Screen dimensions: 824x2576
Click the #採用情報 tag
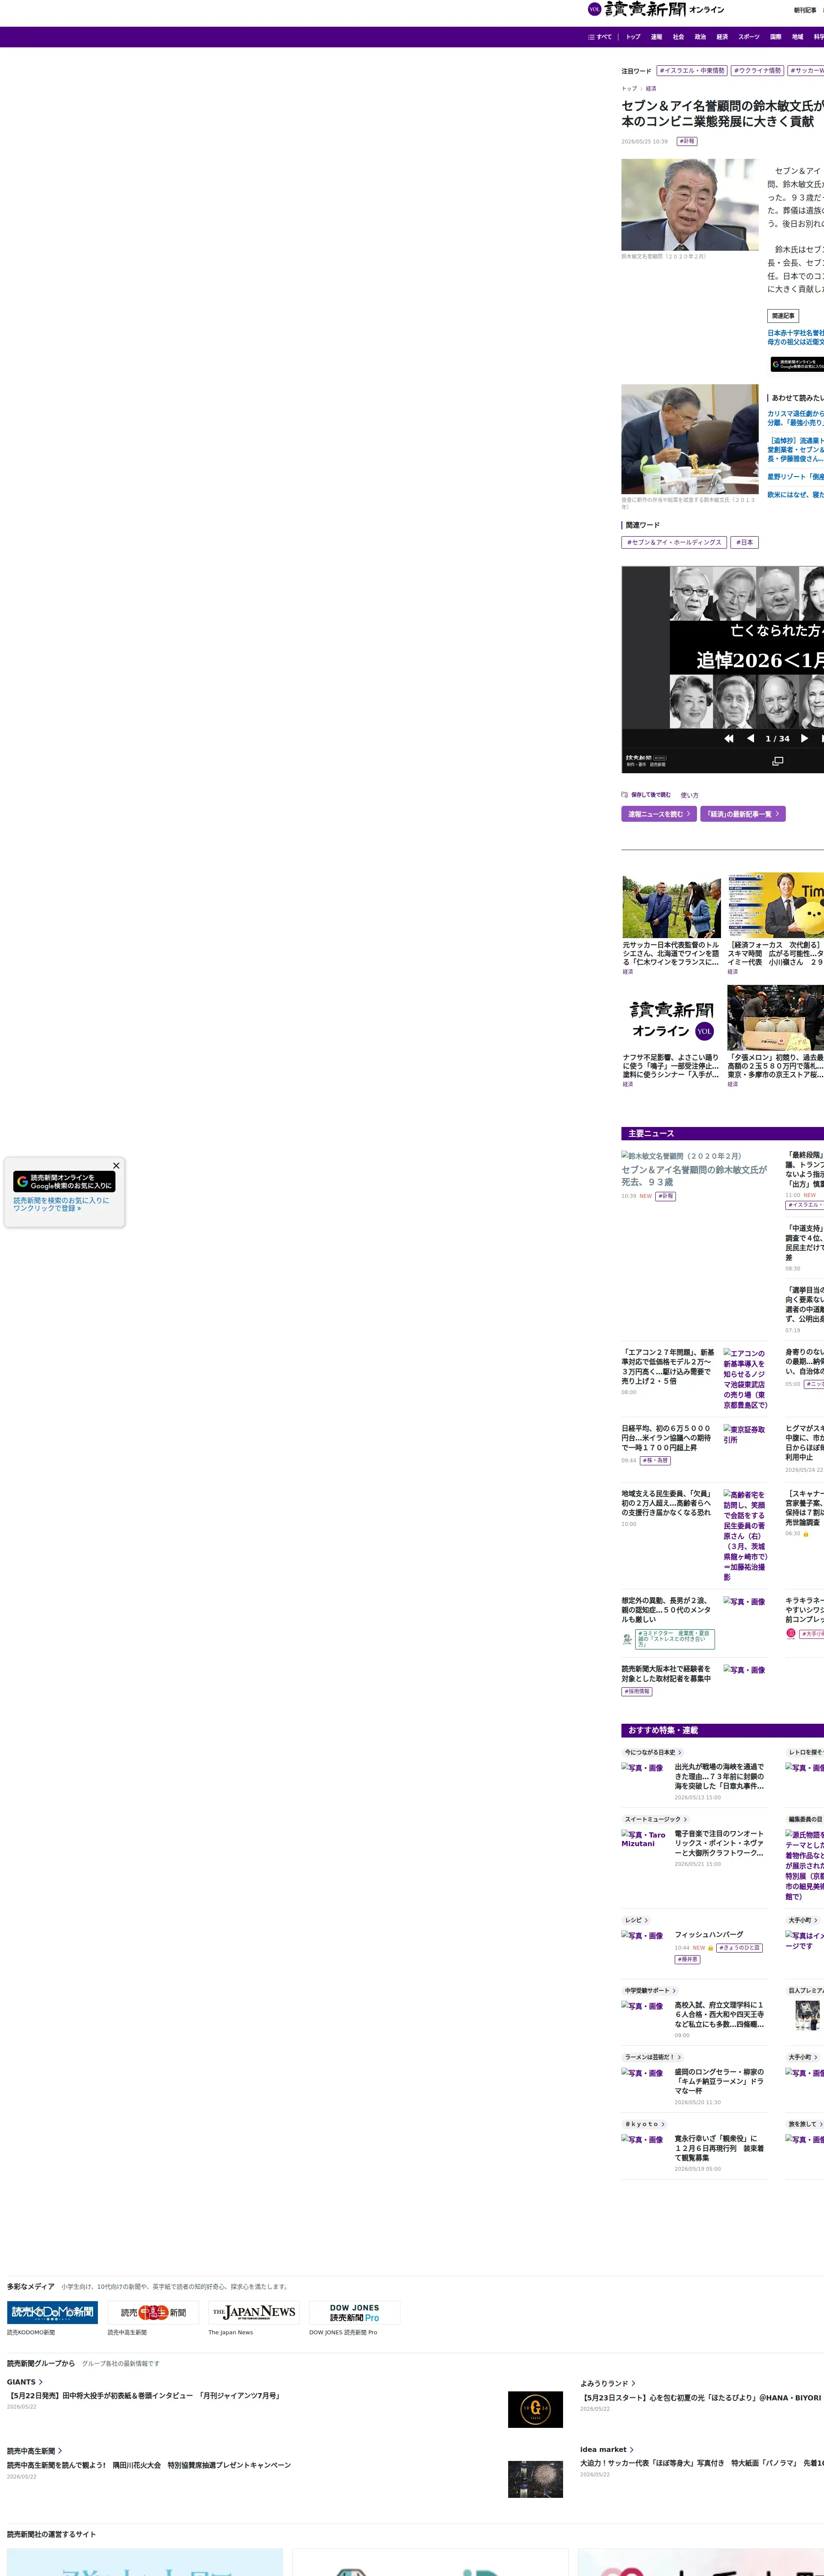pos(637,1691)
